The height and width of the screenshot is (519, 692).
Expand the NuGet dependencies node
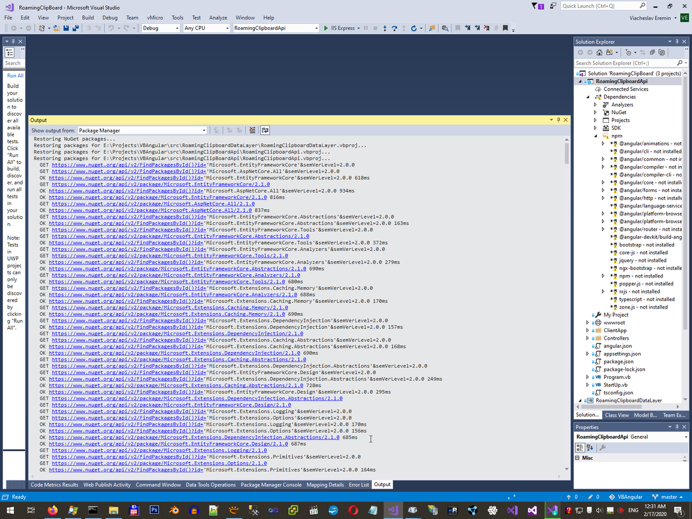pos(596,112)
